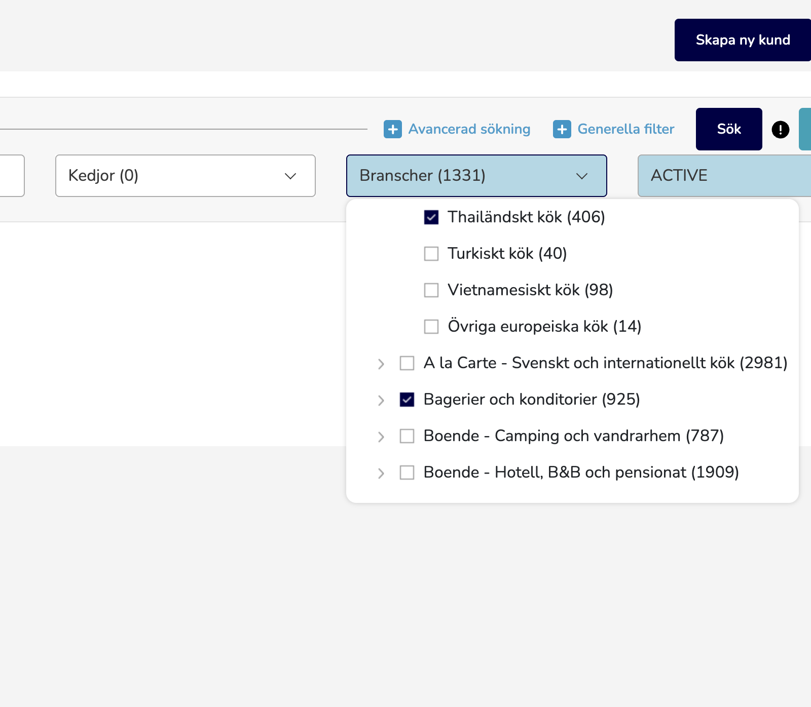Uncheck Bagerier och konditorier checkbox

[x=407, y=400]
